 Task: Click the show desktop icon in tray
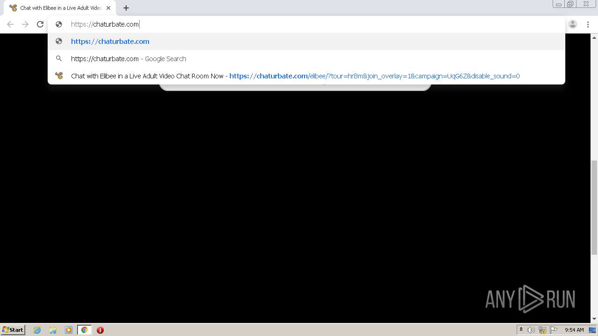(592, 330)
